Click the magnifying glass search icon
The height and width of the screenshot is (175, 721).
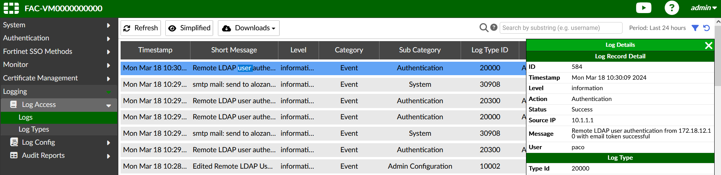[x=484, y=28]
